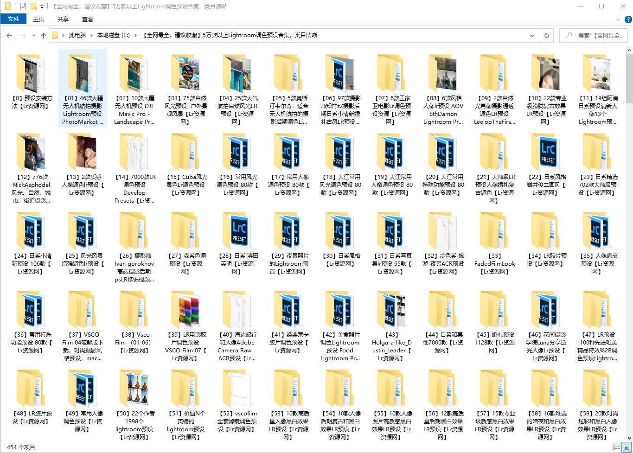Expand the chevron after 本地磁盘 (E:)
The image size is (633, 453).
tap(136, 35)
